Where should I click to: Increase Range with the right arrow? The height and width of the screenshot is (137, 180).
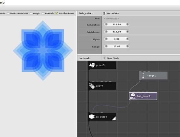(x=127, y=46)
